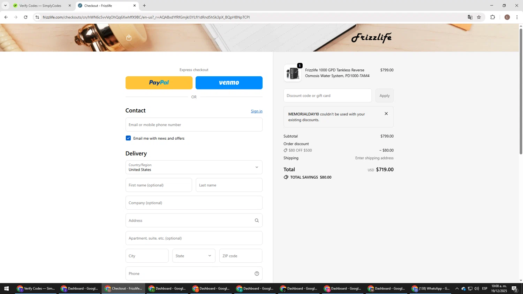Screen dimensions: 523x294
Task: Expand the Country/Region dropdown
Action: click(194, 167)
